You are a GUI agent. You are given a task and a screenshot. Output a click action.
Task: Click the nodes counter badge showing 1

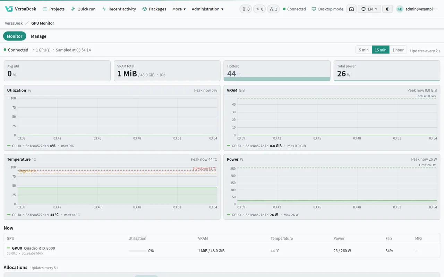point(273,9)
